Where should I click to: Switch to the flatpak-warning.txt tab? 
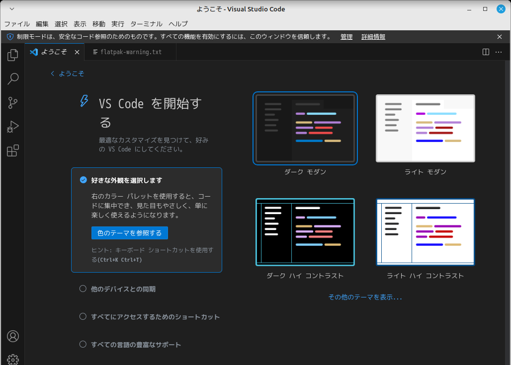pos(130,52)
